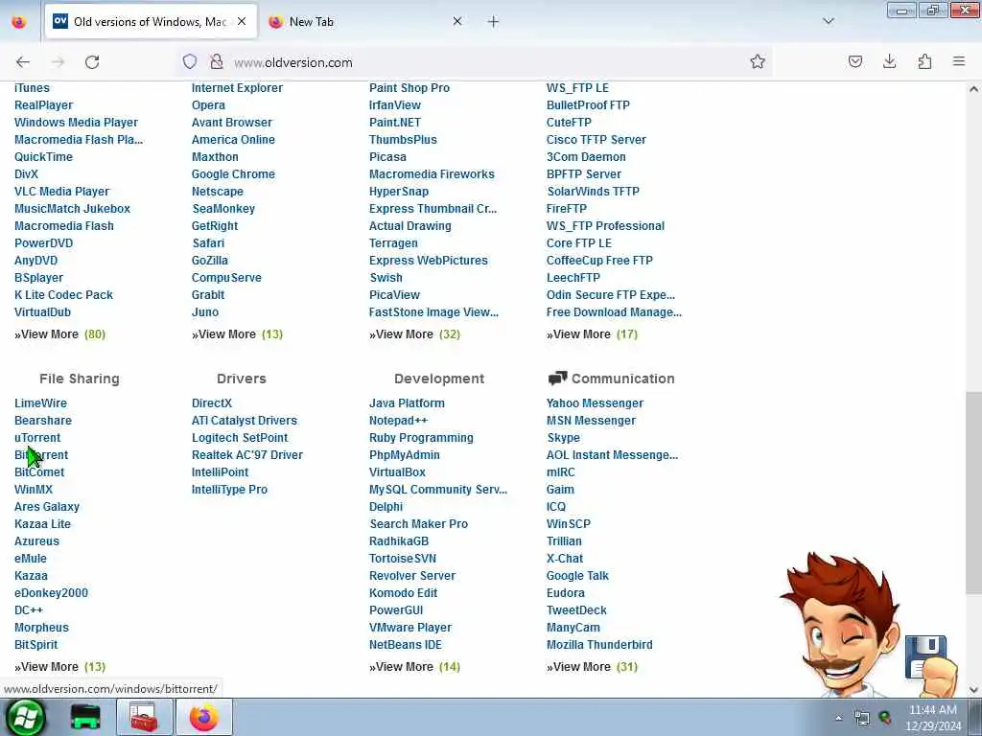
Task: Click the vertical scrollbar thumb
Action: point(973,494)
